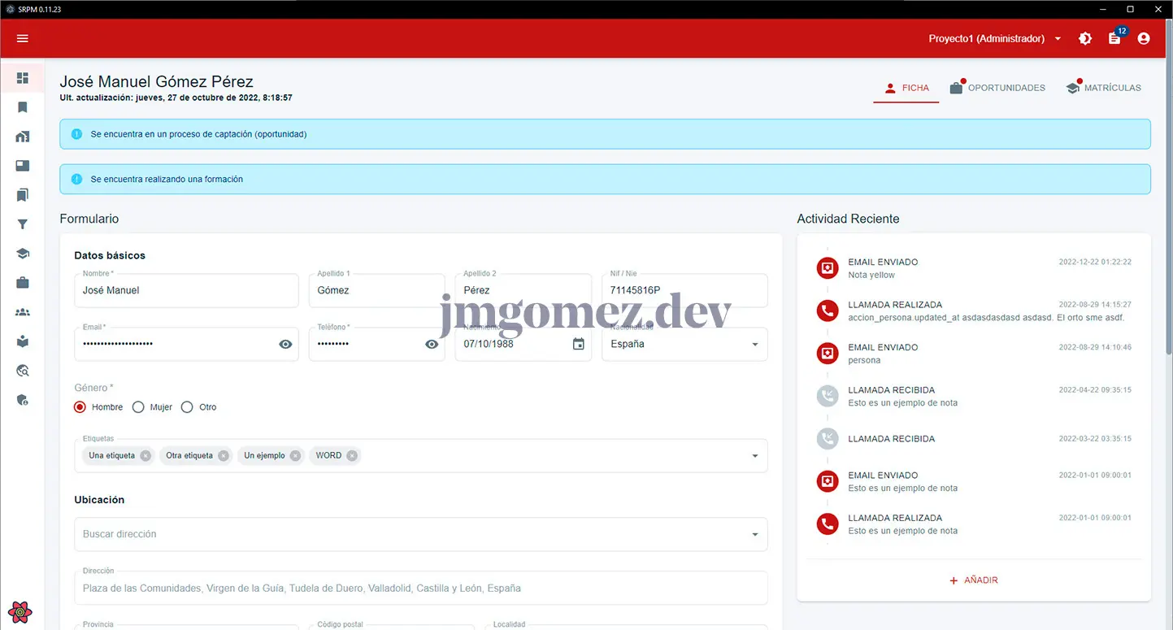Switch to the Matrículas tab
Image resolution: width=1173 pixels, height=630 pixels.
coord(1103,88)
